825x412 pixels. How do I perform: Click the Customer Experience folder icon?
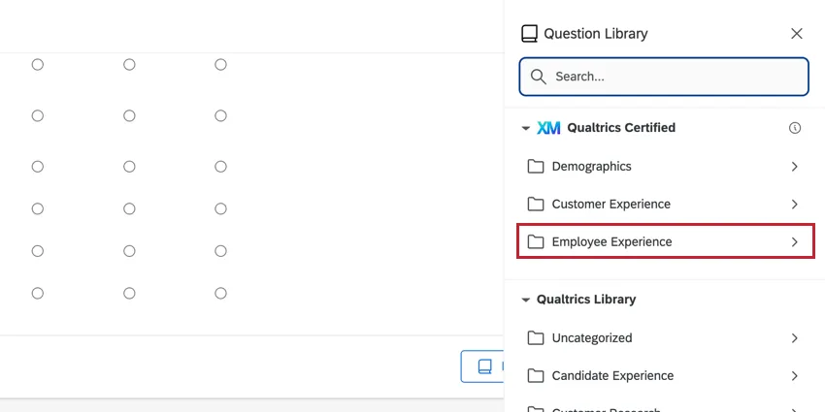[x=536, y=205]
